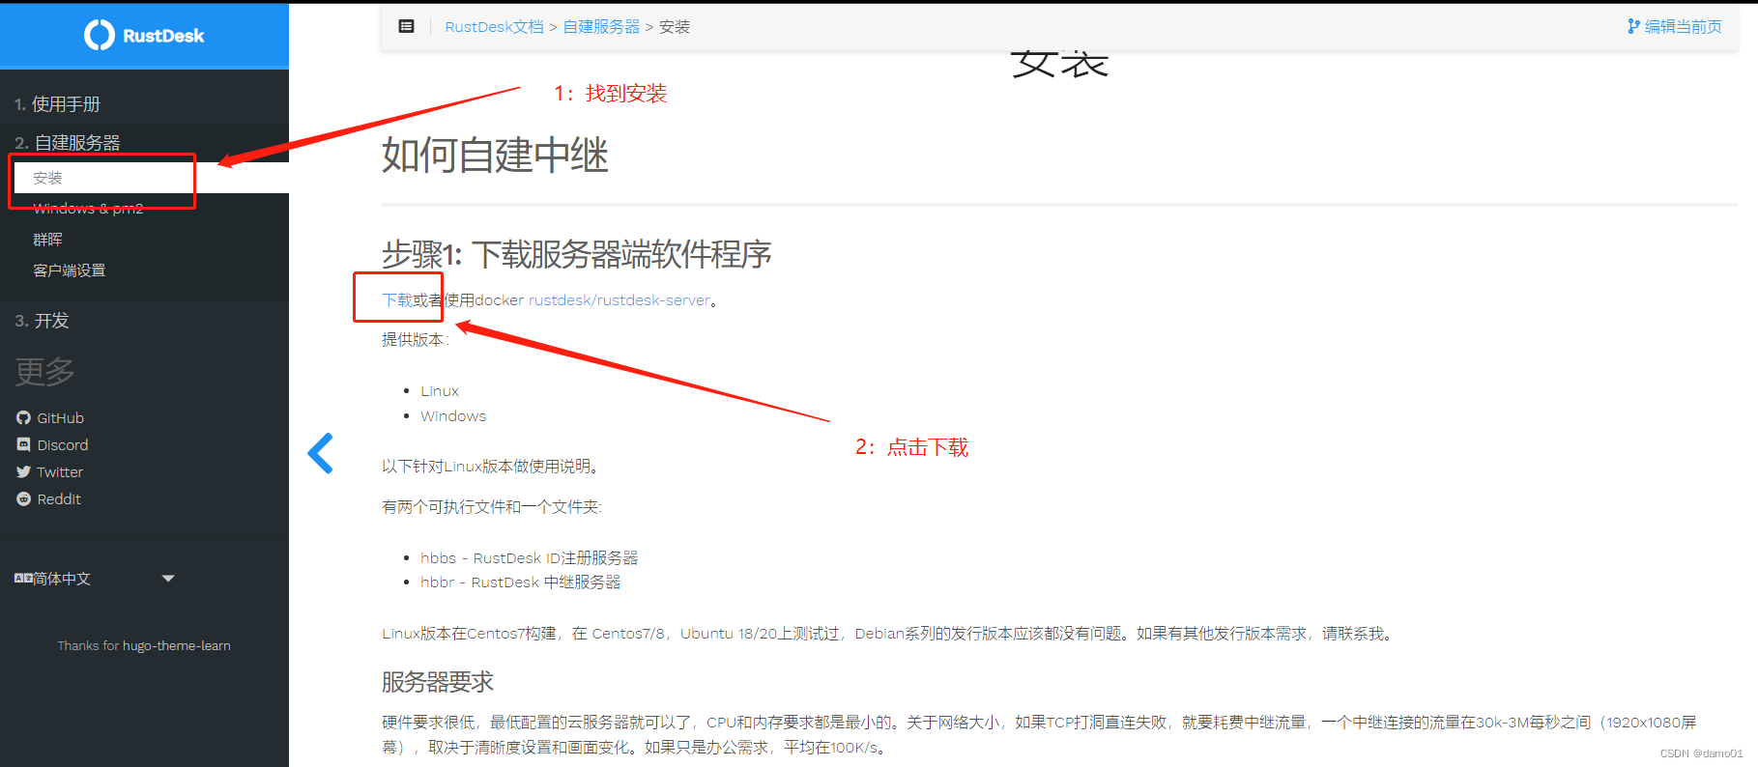Click the 步骤1: 下载服务器端软件程序 heading
1758x767 pixels.
pos(576,254)
